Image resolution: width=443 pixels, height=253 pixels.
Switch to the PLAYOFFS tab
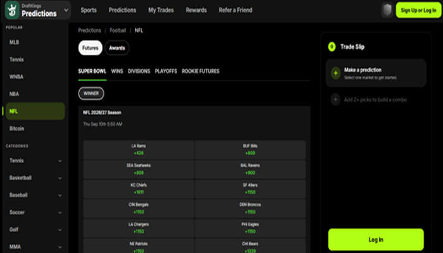166,71
